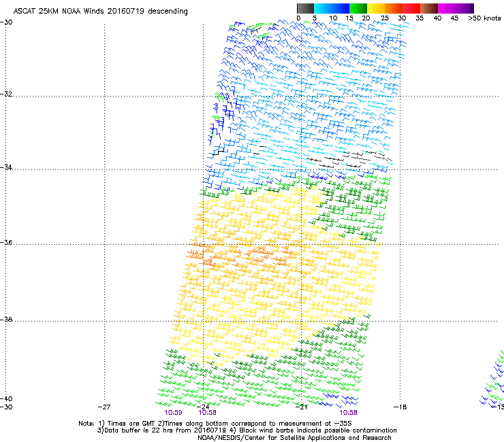This screenshot has width=504, height=442.
Task: Click the latitude axis label "-32"
Action: (6, 94)
